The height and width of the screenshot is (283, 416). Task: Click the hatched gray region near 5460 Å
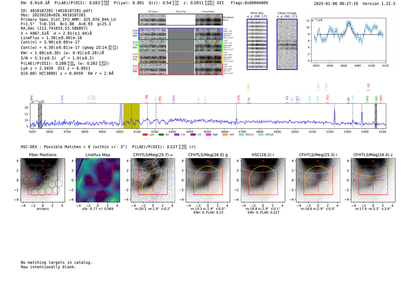376,116
